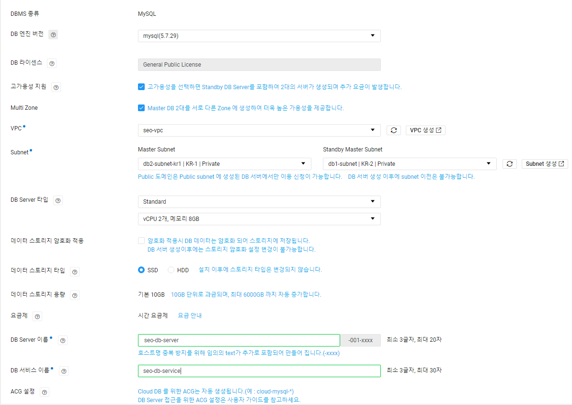This screenshot has width=572, height=405.
Task: Open the 요금 안내 link
Action: click(190, 315)
